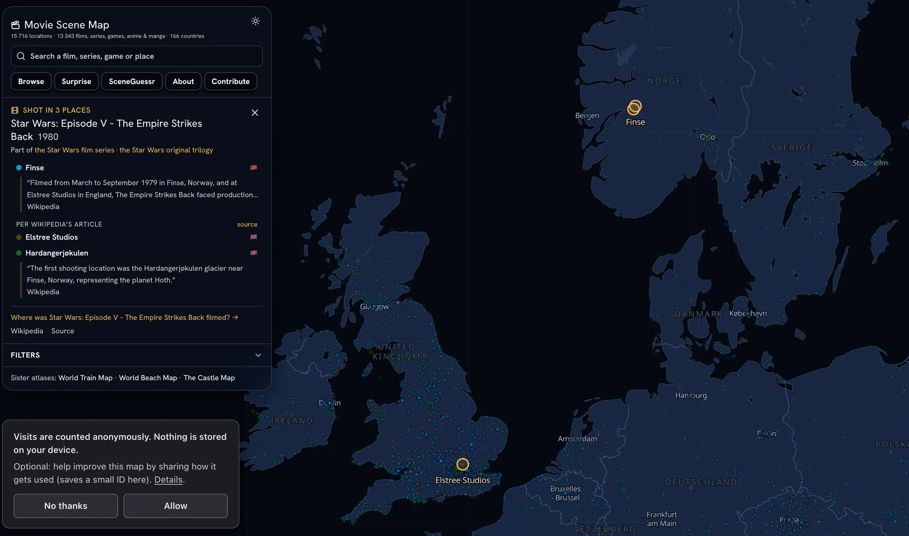Click the Norway flag next to Finse
909x536 pixels.
pos(254,168)
